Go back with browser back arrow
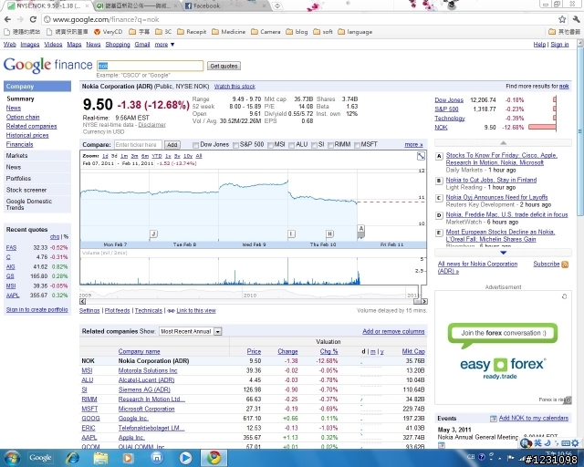The height and width of the screenshot is (467, 584). pyautogui.click(x=7, y=19)
